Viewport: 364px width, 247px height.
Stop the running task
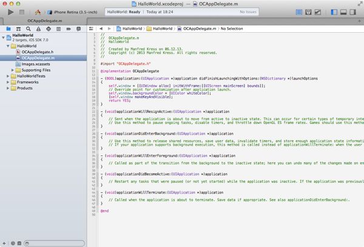pyautogui.click(x=22, y=12)
